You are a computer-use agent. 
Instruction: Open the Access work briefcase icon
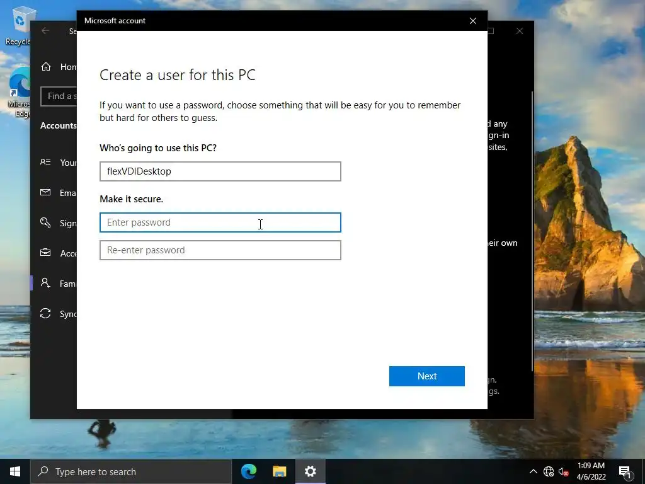click(x=45, y=253)
